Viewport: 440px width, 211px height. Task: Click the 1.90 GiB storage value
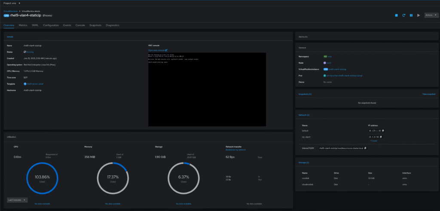pos(160,157)
